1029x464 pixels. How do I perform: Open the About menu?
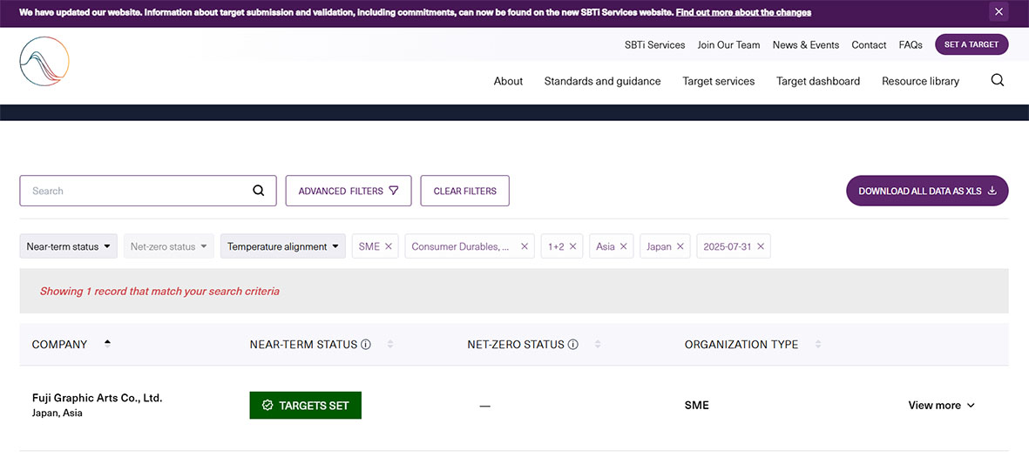click(508, 81)
